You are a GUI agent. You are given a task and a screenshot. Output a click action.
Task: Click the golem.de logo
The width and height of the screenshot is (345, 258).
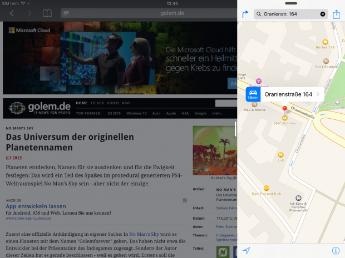40,108
